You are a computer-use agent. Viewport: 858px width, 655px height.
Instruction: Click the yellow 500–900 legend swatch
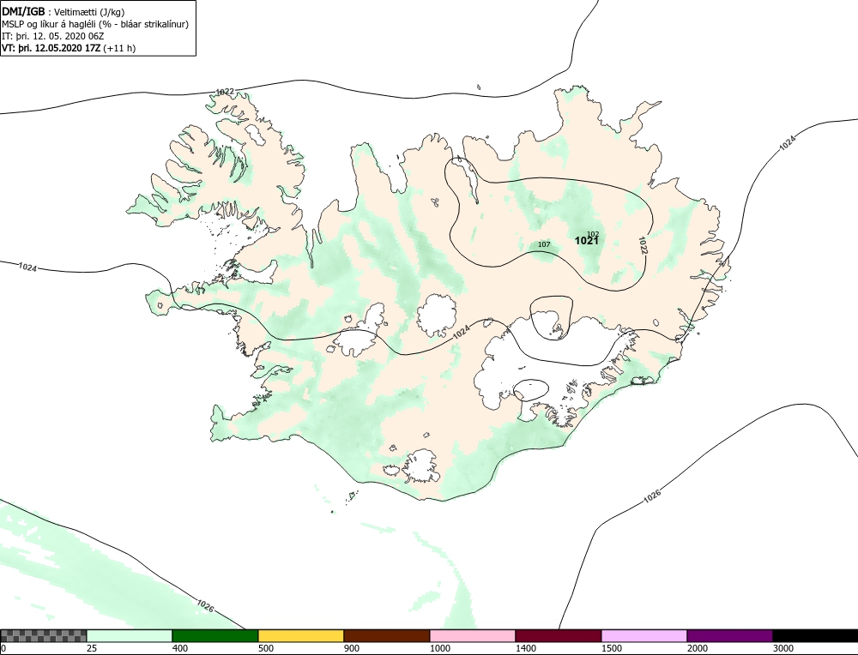301,635
